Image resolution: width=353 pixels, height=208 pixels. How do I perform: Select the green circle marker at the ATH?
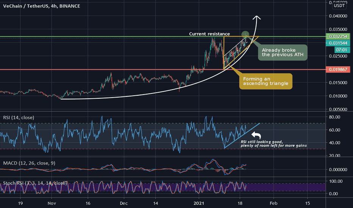click(245, 34)
